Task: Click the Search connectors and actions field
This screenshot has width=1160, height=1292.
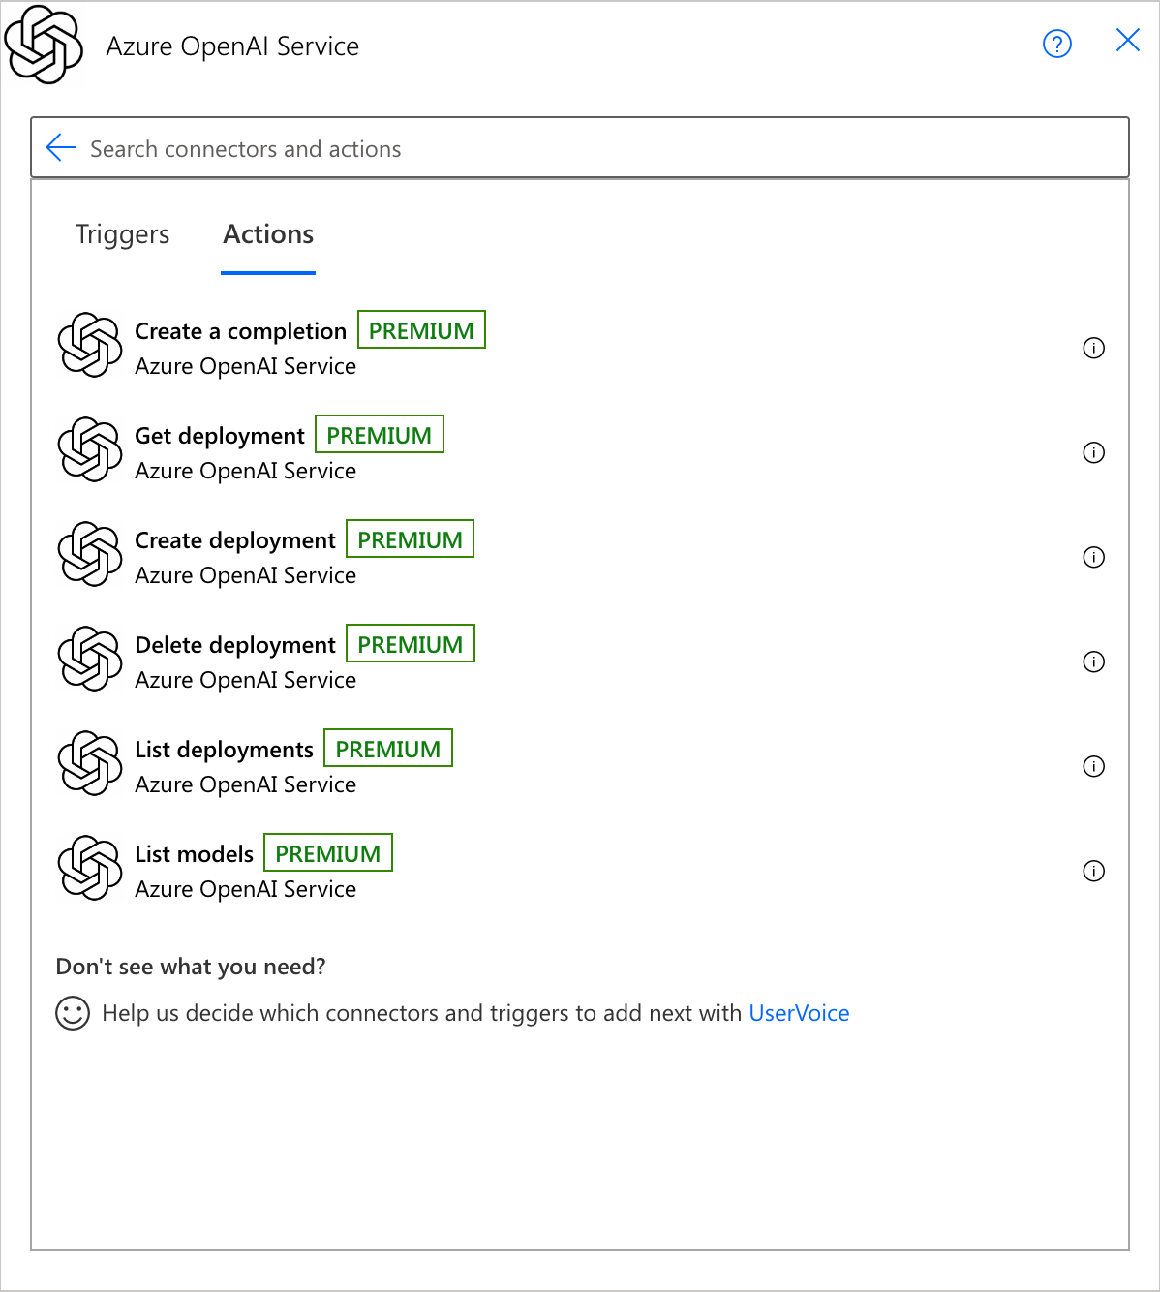Action: point(580,147)
